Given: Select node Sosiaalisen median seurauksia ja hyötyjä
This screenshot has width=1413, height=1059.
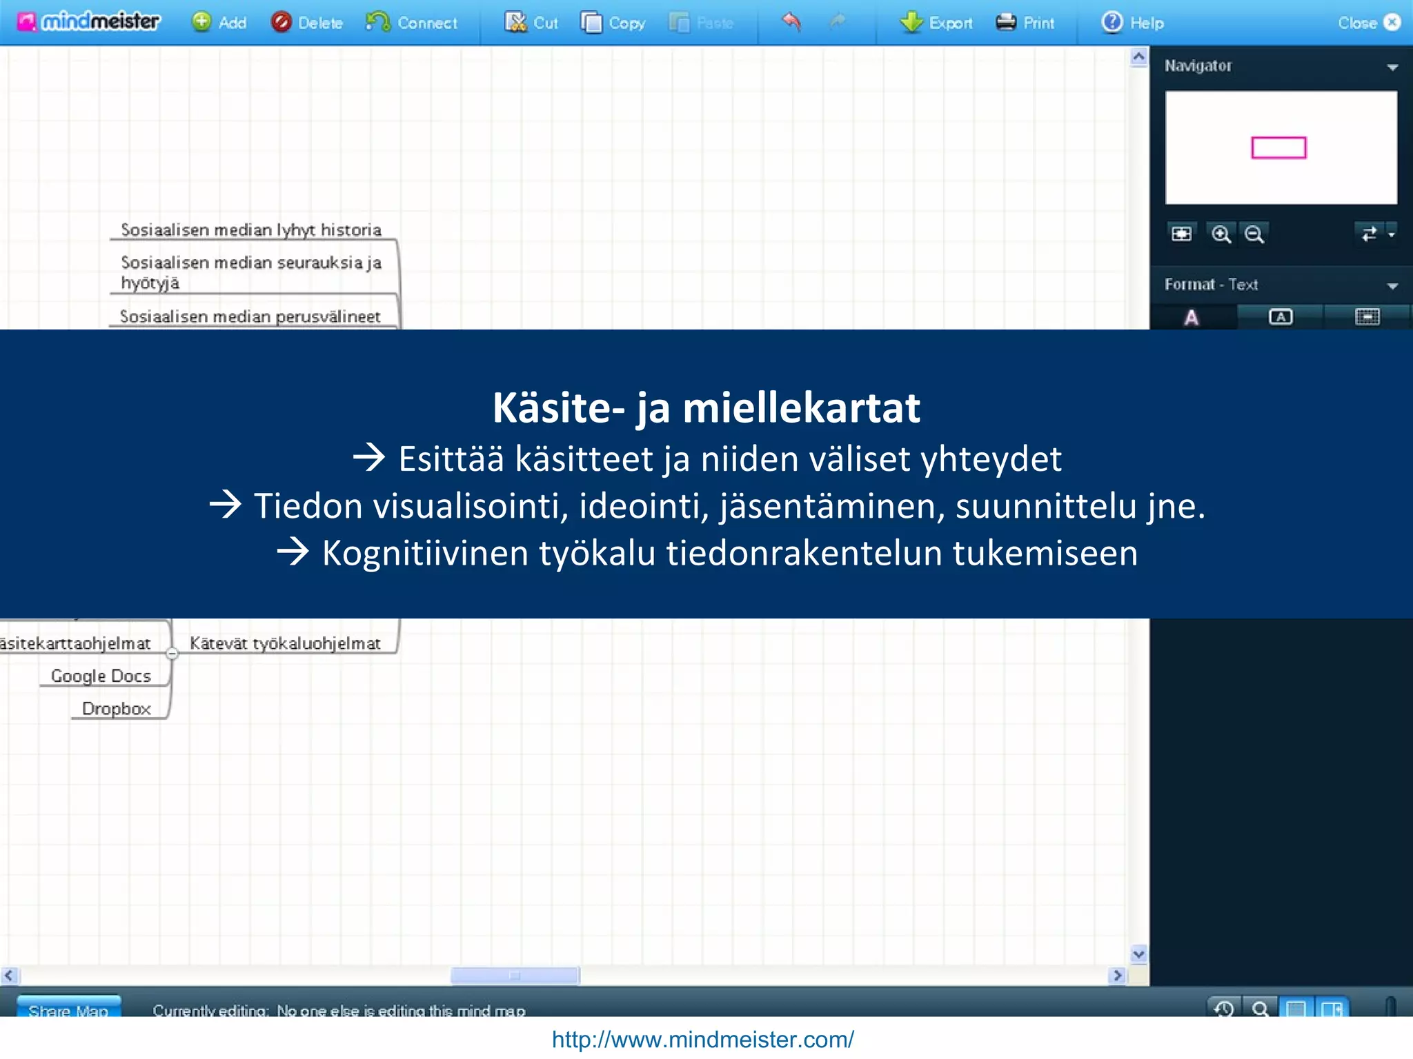Looking at the screenshot, I should coord(251,272).
